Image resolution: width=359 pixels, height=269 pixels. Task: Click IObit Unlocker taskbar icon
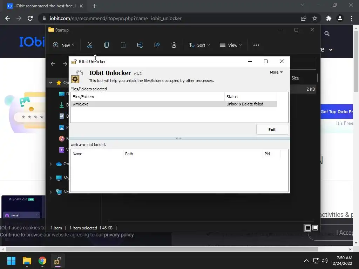click(x=58, y=261)
